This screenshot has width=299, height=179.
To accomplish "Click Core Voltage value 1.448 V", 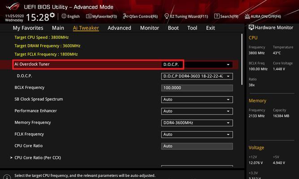I will click(x=279, y=69).
